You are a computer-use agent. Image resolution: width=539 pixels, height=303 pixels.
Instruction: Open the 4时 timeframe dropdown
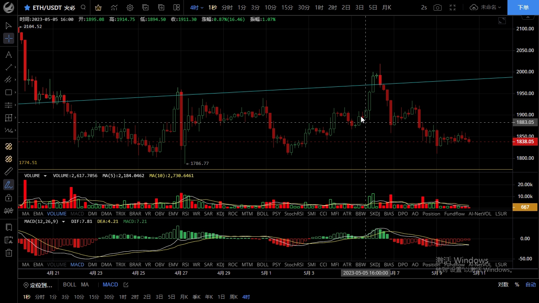tap(197, 7)
